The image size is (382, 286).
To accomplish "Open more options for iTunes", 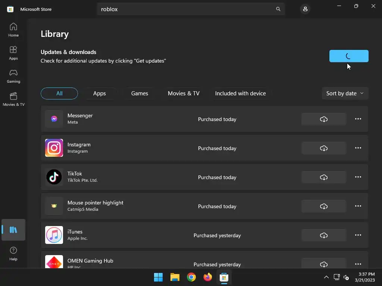I will click(358, 235).
